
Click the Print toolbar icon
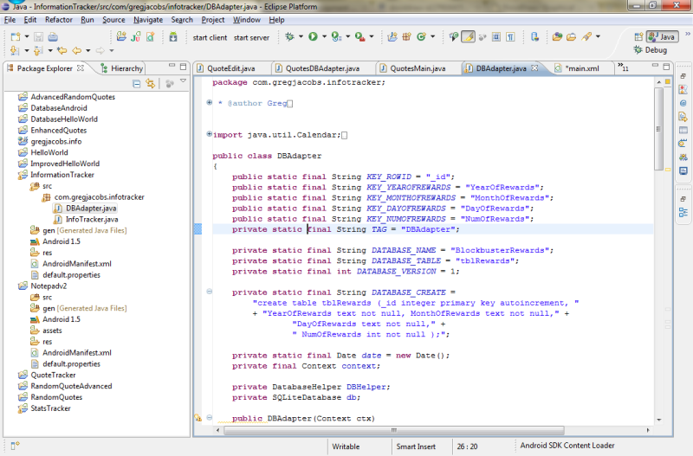coord(53,37)
